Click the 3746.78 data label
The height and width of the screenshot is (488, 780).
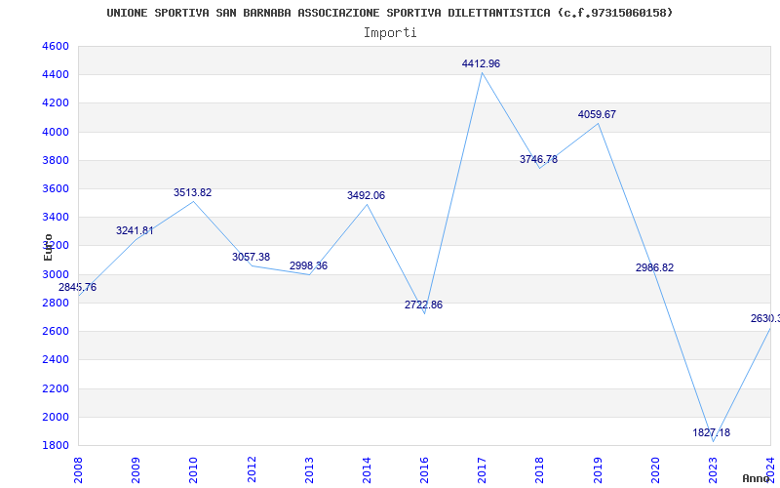click(539, 159)
